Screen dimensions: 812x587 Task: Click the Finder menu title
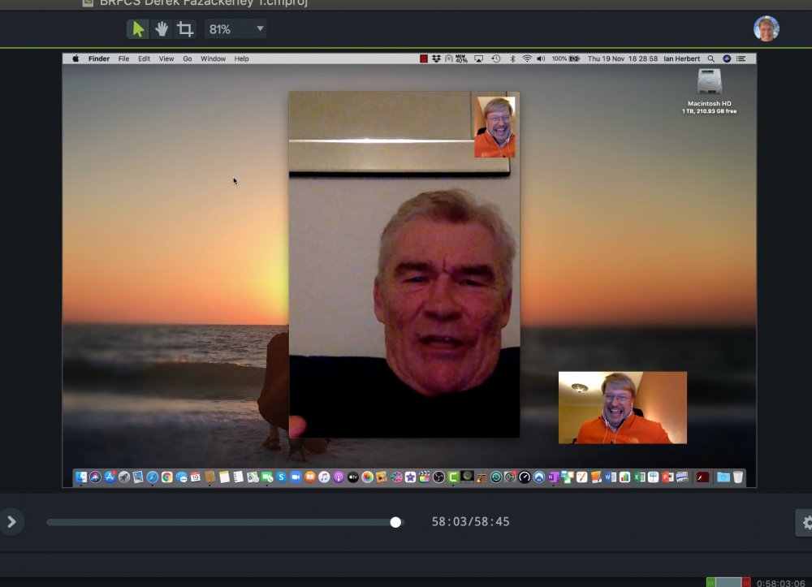99,59
